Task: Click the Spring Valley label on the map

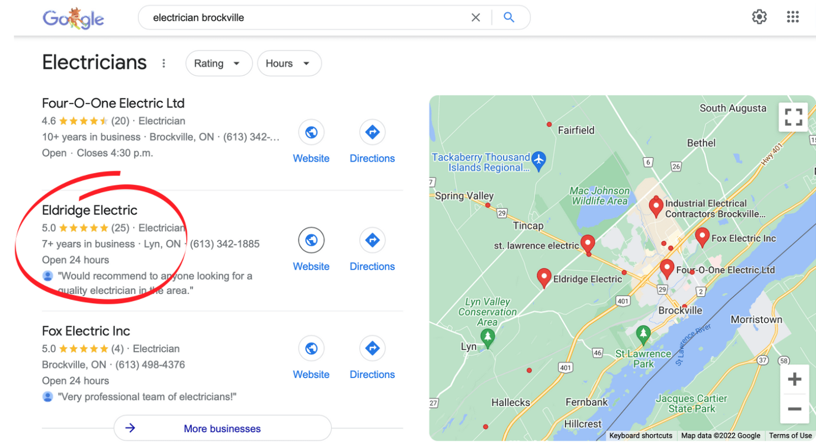Action: click(464, 195)
